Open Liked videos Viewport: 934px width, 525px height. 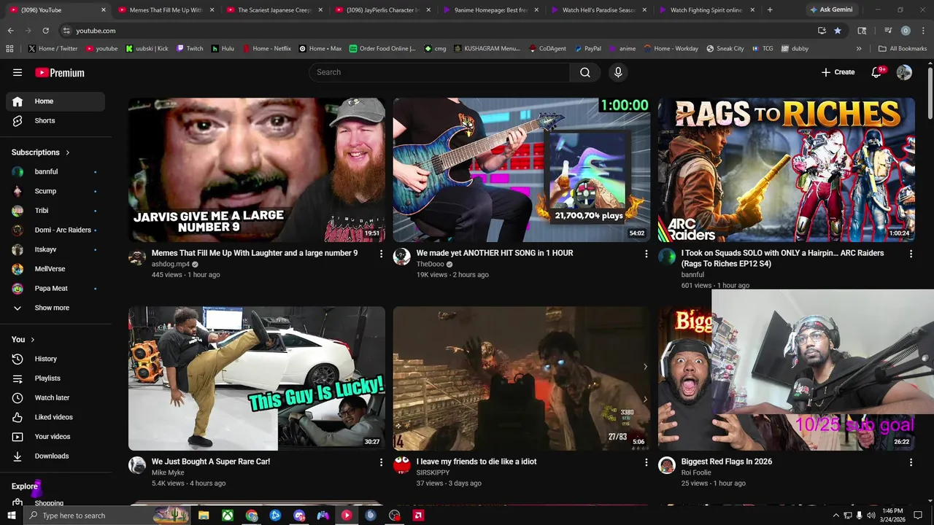tap(55, 417)
